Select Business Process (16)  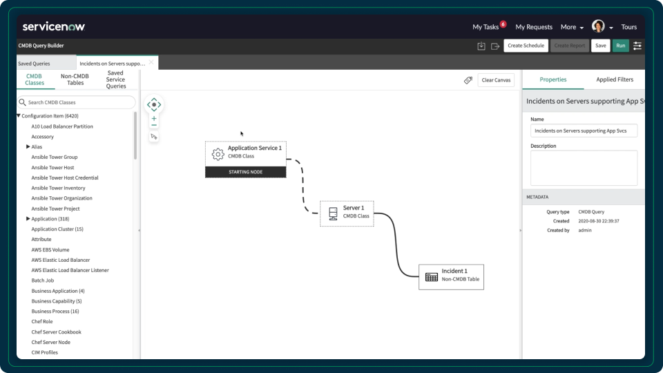55,311
